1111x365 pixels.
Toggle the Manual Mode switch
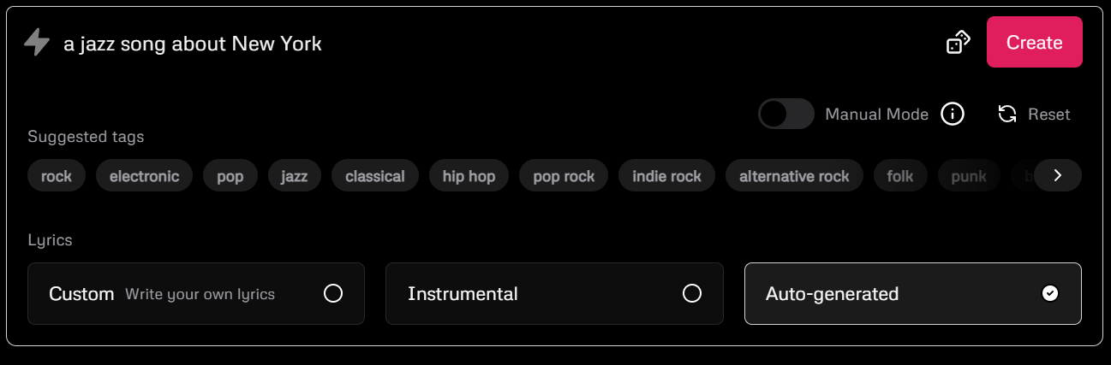pyautogui.click(x=785, y=114)
